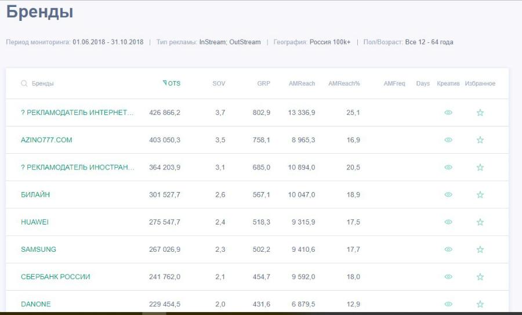522x315 pixels.
Task: Sort by the GRP column header
Action: point(263,84)
